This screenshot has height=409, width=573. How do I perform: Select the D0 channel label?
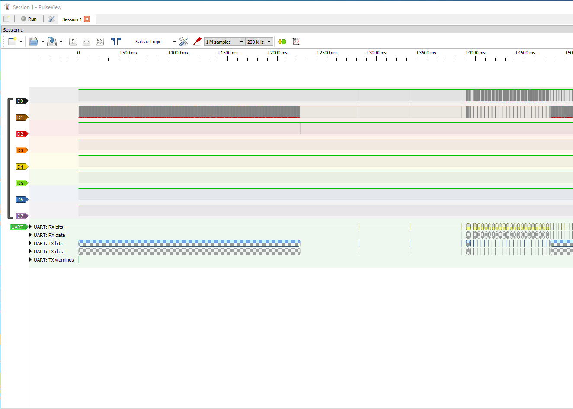click(22, 101)
